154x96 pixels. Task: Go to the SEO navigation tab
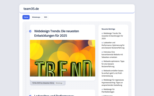pyautogui.click(x=46, y=17)
